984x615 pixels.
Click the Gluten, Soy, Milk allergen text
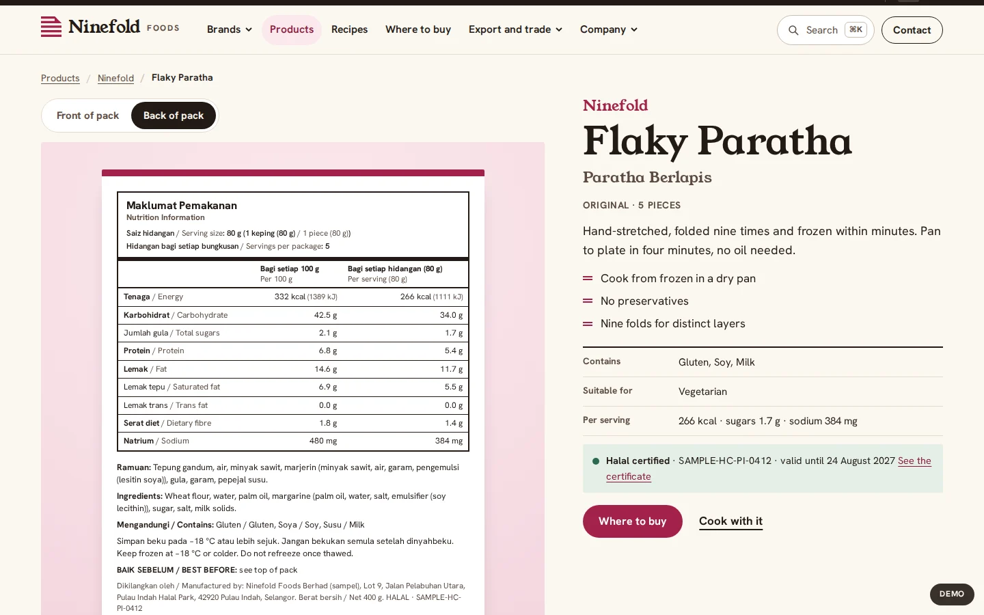coord(716,362)
